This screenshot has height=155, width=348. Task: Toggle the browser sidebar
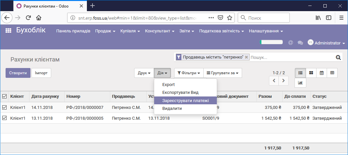pyautogui.click(x=328, y=18)
